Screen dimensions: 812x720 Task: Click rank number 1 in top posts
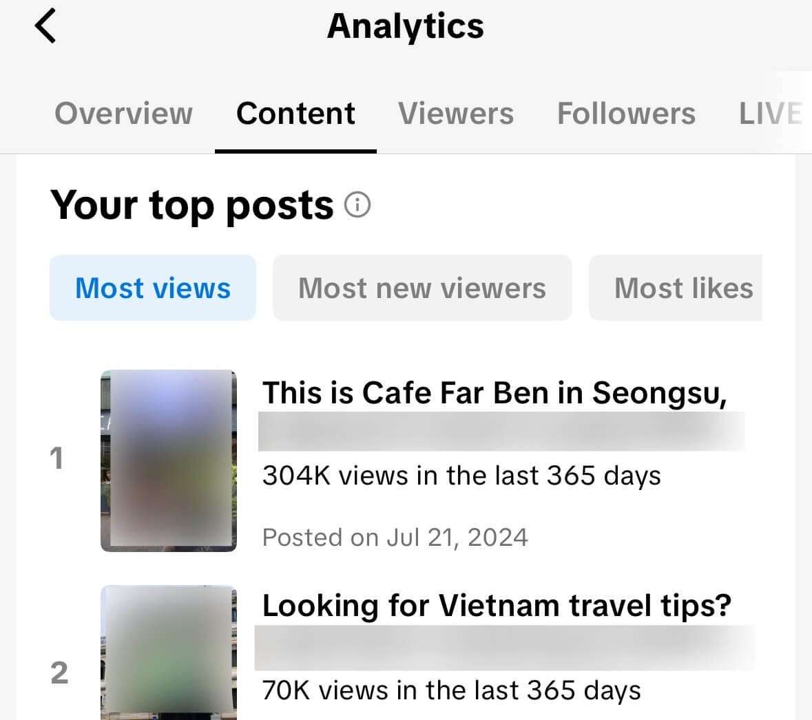pos(56,458)
